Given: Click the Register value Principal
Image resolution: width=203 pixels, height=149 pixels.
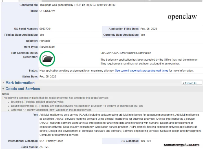Looking at the screenshot, I should coord(45,41).
